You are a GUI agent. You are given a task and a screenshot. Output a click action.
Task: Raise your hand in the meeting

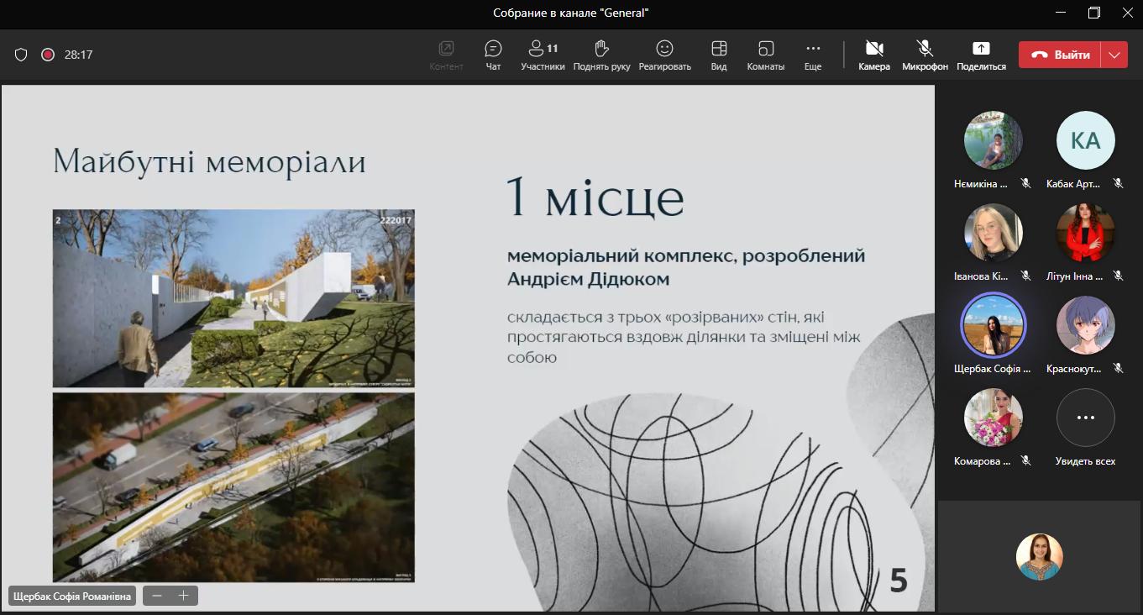coord(601,55)
